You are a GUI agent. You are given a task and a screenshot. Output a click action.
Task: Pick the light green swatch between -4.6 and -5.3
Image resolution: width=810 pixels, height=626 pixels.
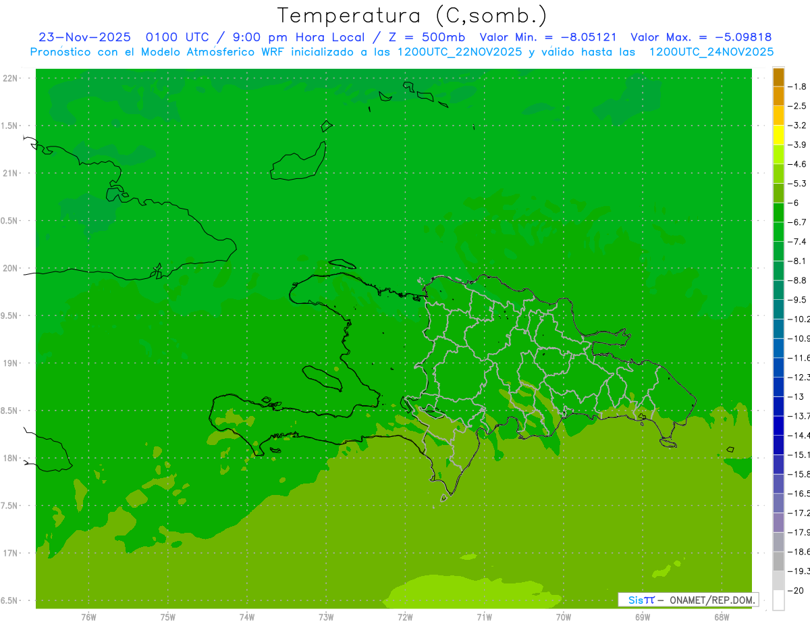point(778,174)
